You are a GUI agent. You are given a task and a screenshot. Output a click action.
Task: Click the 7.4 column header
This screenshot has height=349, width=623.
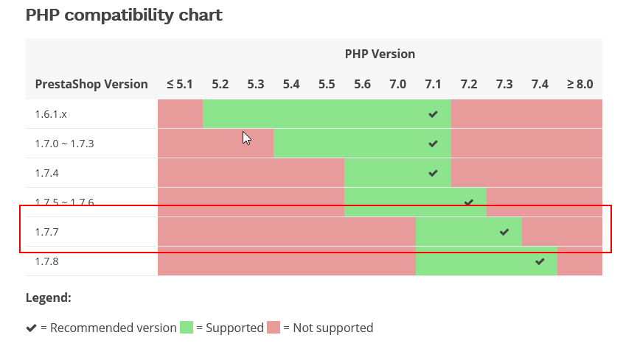click(x=540, y=84)
